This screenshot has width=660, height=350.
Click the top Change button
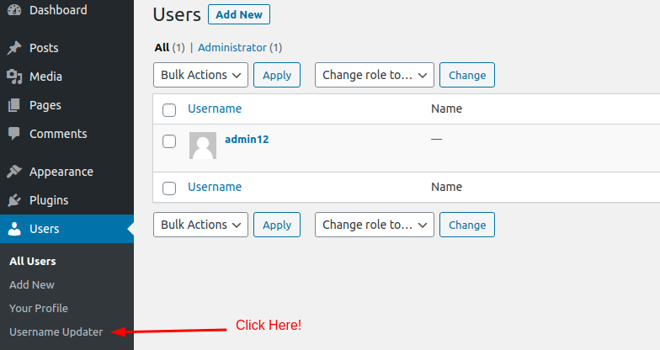tap(467, 75)
